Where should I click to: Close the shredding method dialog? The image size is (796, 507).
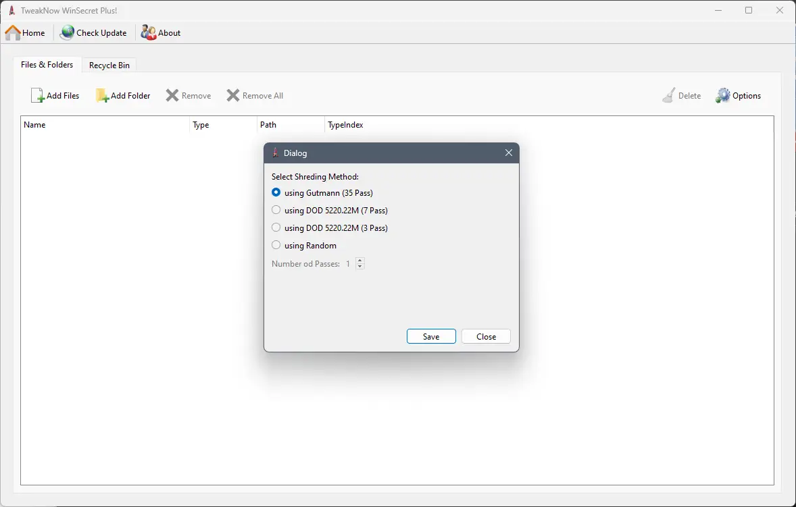pyautogui.click(x=485, y=336)
